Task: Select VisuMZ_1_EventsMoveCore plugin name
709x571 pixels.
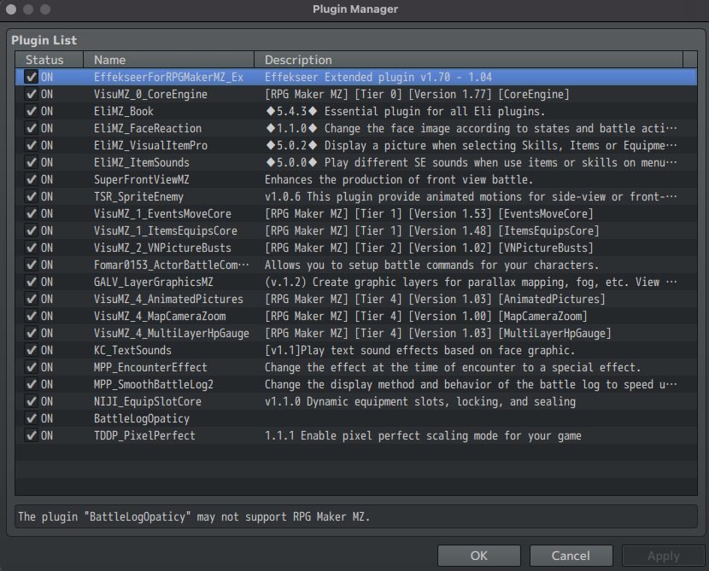Action: (162, 214)
